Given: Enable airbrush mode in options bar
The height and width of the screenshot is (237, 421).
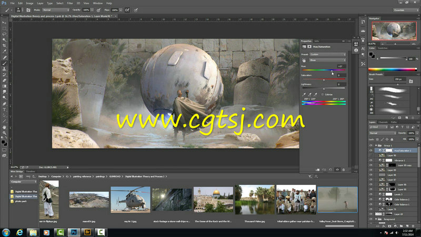Looking at the screenshot, I should (127, 10).
